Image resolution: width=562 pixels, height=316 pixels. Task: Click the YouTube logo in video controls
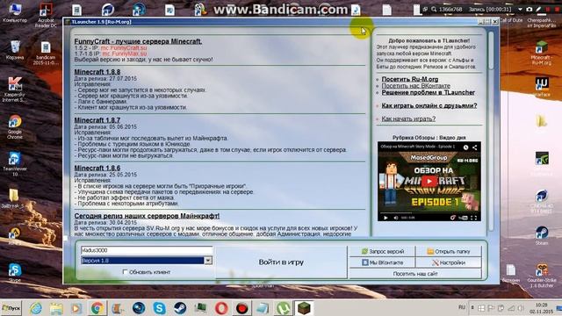coord(463,218)
